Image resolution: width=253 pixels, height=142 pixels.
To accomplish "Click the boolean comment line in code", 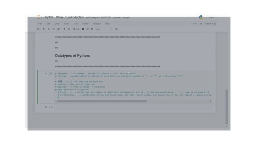I will (x=80, y=87).
